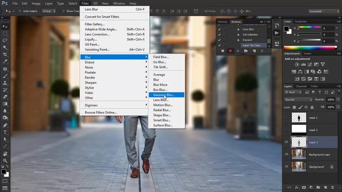
Task: Add layer style fx icon
Action: point(297,187)
